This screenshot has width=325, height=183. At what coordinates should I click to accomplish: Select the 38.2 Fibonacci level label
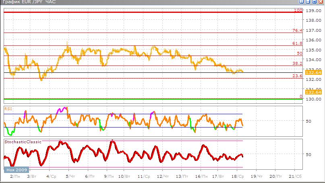pos(297,63)
